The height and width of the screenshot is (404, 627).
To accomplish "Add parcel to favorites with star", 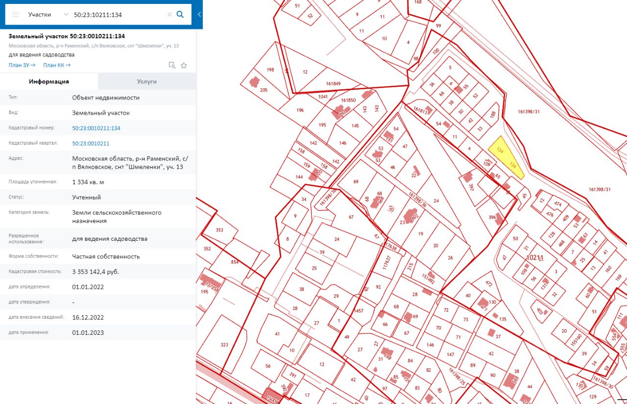I will coord(184,65).
